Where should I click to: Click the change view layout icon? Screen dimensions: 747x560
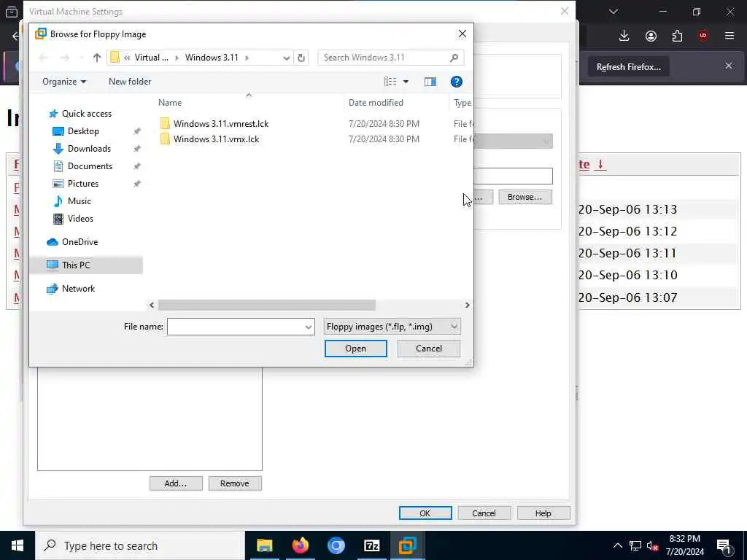pos(390,82)
